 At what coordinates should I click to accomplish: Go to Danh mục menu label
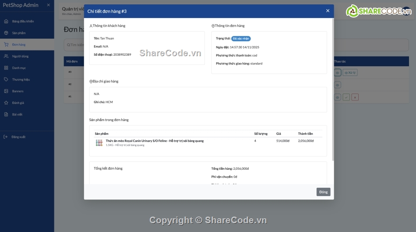point(19,68)
